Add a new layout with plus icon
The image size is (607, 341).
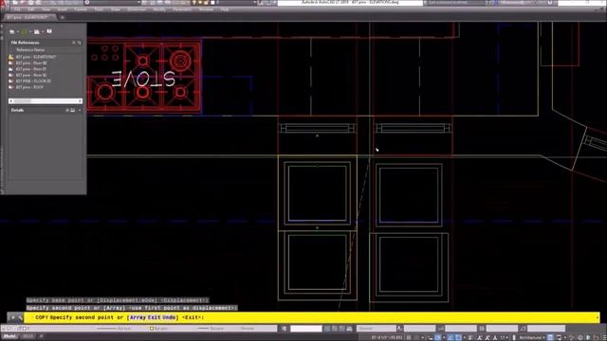[x=41, y=336]
